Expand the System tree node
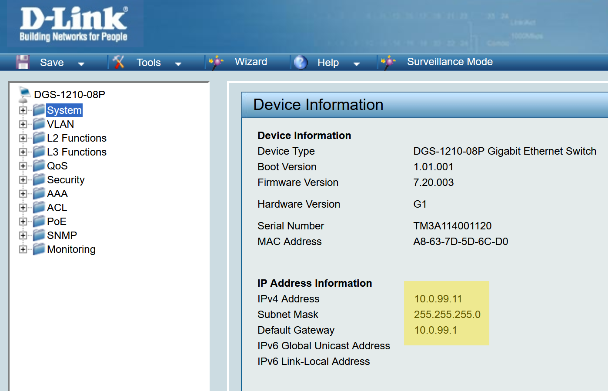This screenshot has height=391, width=608. [23, 110]
